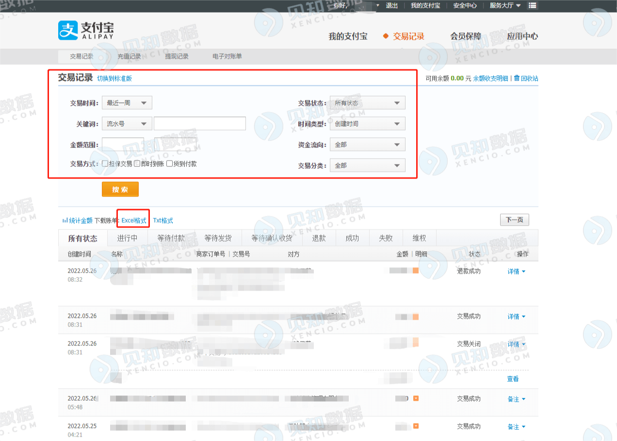617x441 pixels.
Task: Open the 关键词 流水号 dropdown
Action: (x=127, y=124)
